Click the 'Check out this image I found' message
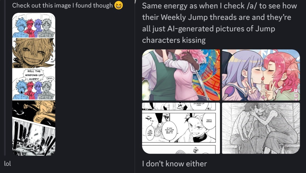The image size is (306, 173). click(x=63, y=5)
